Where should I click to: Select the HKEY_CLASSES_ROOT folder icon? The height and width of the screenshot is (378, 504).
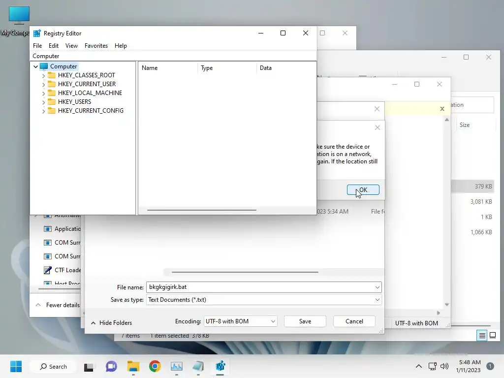point(51,75)
